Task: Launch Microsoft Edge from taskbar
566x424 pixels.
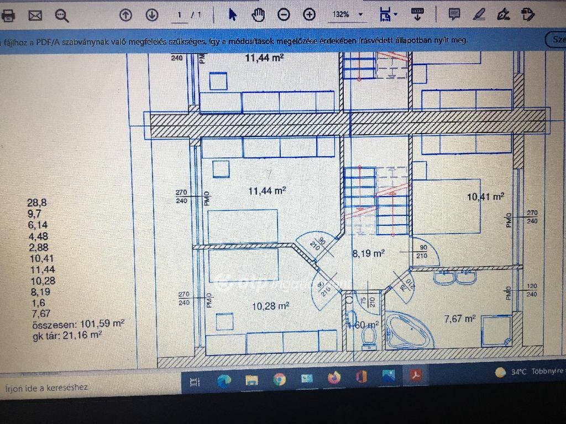Action: [x=224, y=381]
